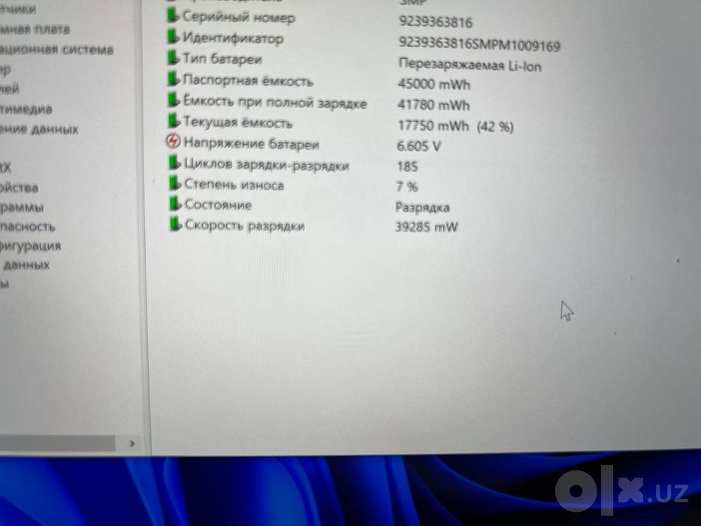Select the Напряжение батареи row label
The height and width of the screenshot is (526, 701).
[x=252, y=144]
